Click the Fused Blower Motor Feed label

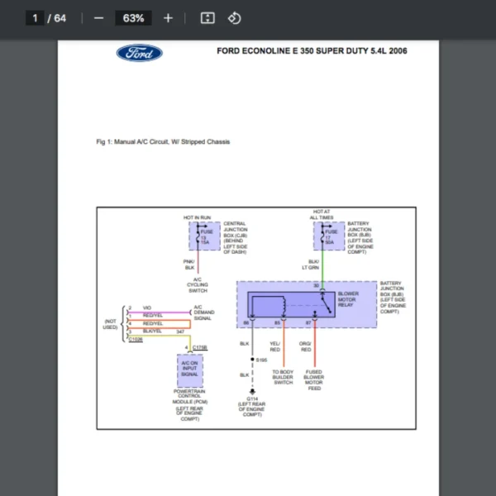coord(314,380)
